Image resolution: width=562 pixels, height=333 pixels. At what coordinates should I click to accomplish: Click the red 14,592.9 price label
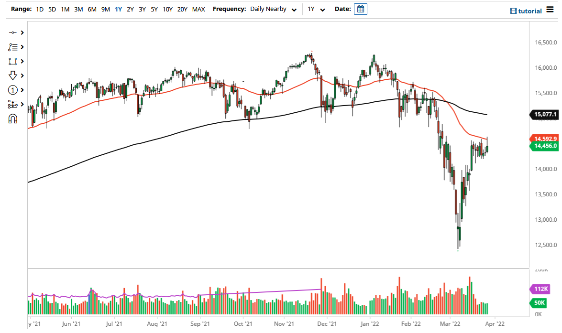click(545, 139)
